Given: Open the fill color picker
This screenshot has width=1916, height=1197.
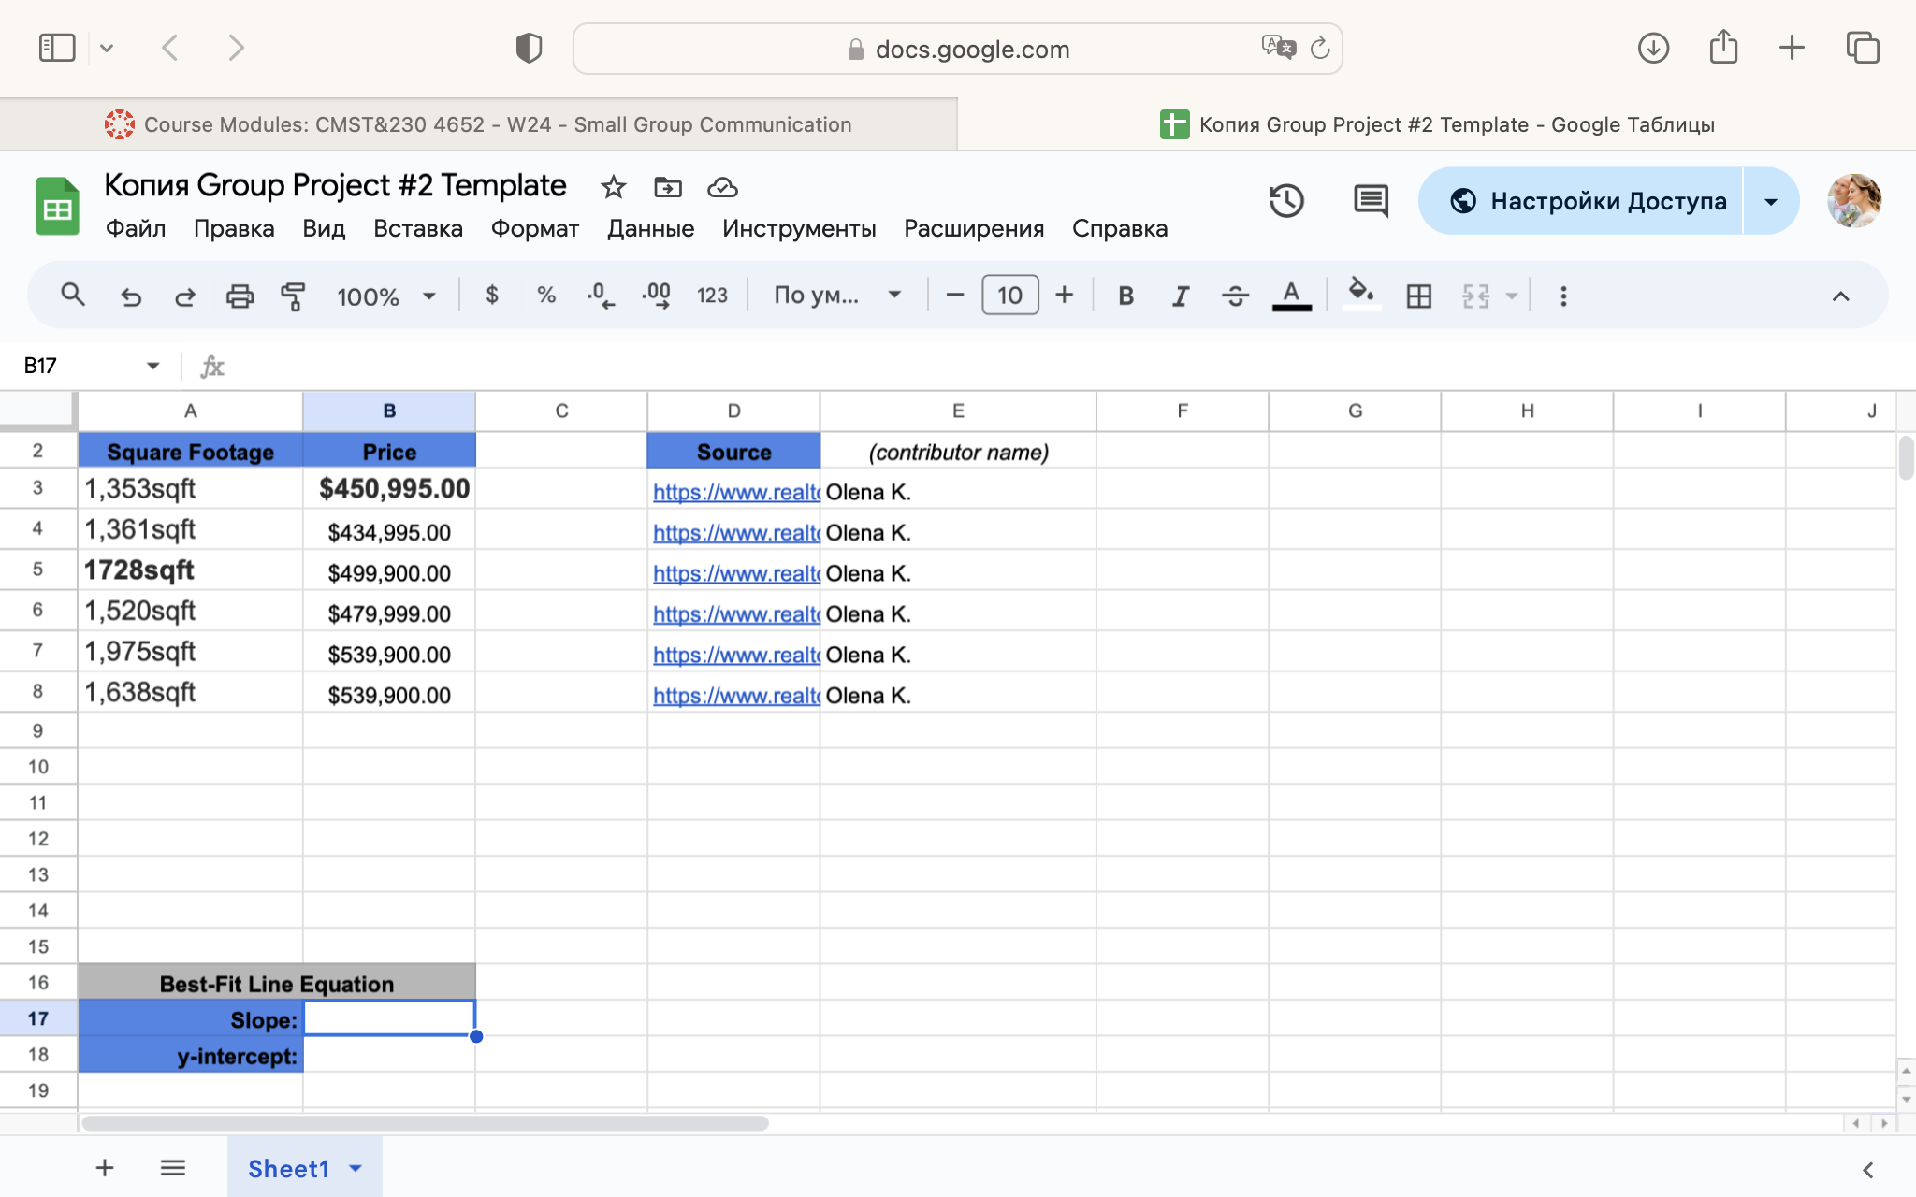Looking at the screenshot, I should pos(1361,295).
